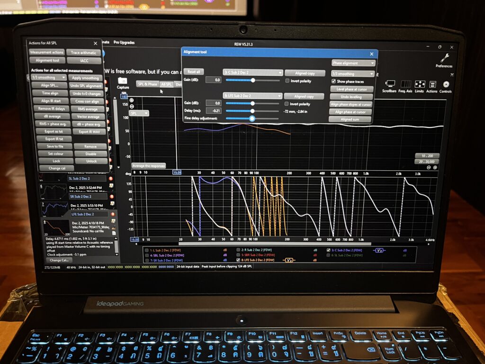Click the Change Cal... button
The width and height of the screenshot is (485, 364).
[x=59, y=260]
